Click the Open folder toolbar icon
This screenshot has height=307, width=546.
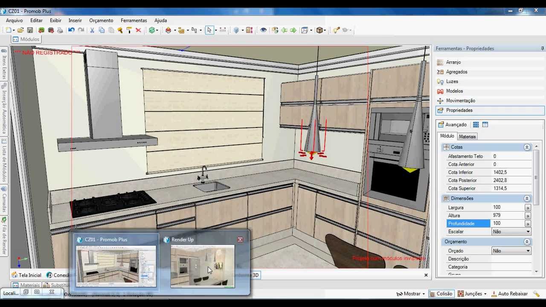[20, 30]
